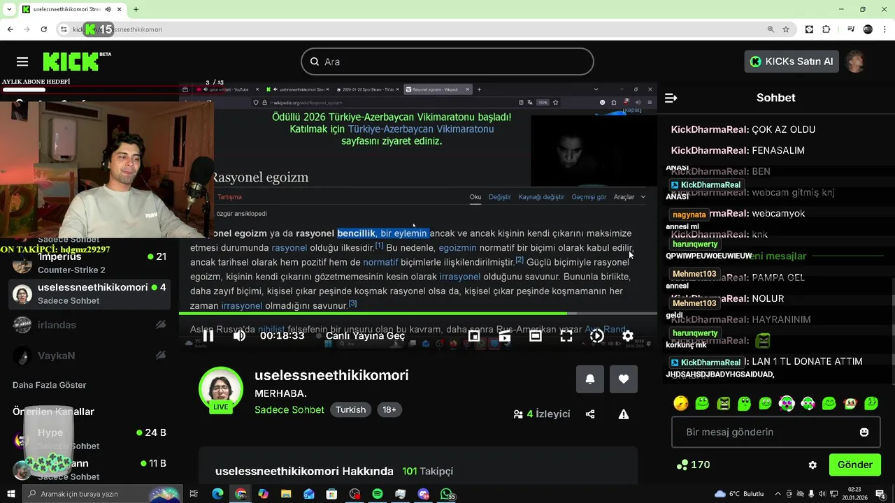Open the VaykaN offline channel
Screen dimensions: 895x503
pyautogui.click(x=89, y=356)
